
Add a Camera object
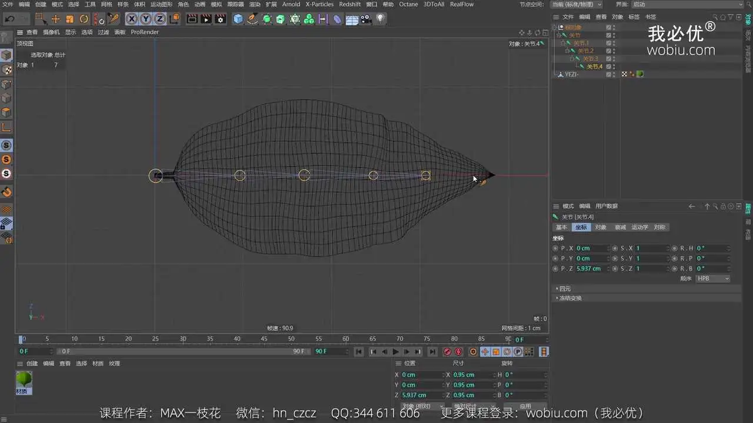point(366,19)
